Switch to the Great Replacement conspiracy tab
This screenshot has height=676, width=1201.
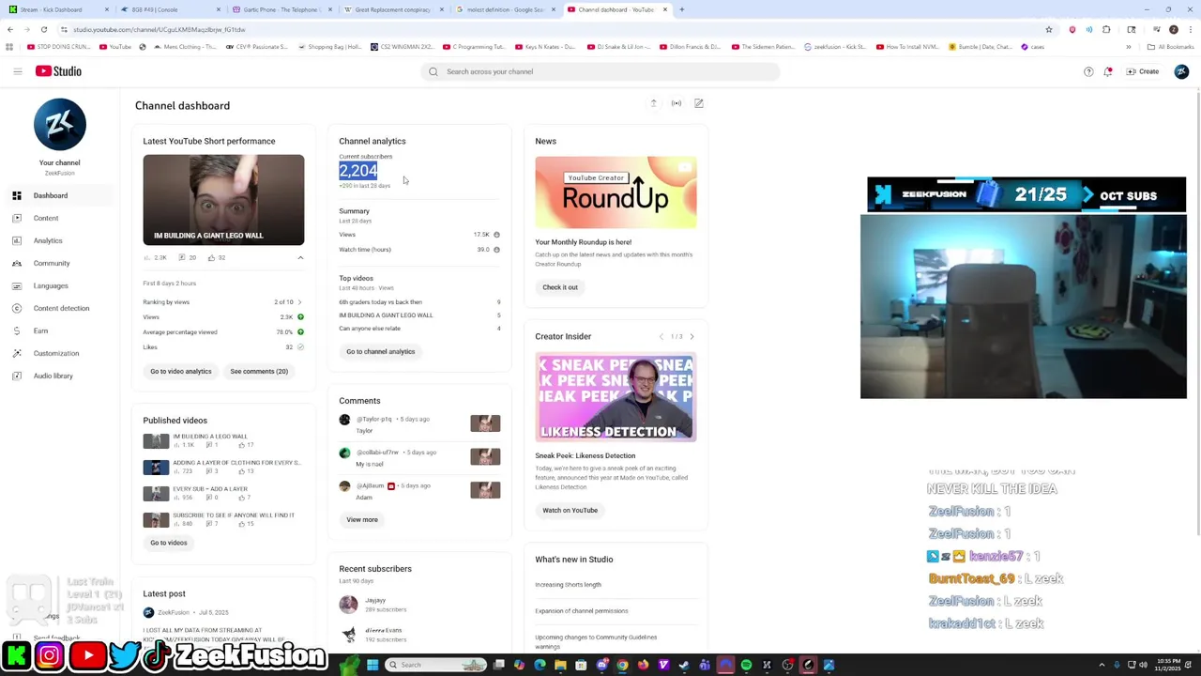coord(392,9)
